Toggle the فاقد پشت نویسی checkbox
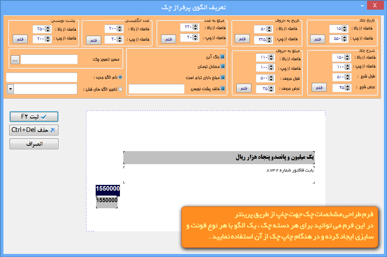Image resolution: width=387 pixels, height=257 pixels. tap(222, 89)
